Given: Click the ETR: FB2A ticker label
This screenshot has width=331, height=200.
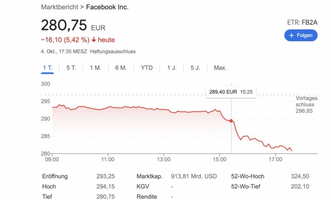Looking at the screenshot, I should click(302, 22).
